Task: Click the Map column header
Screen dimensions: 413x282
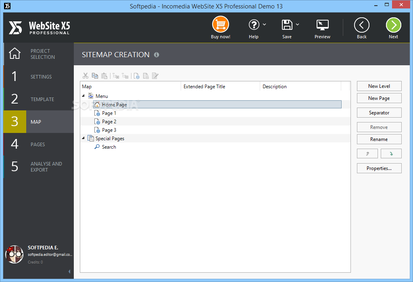Action: coord(131,86)
